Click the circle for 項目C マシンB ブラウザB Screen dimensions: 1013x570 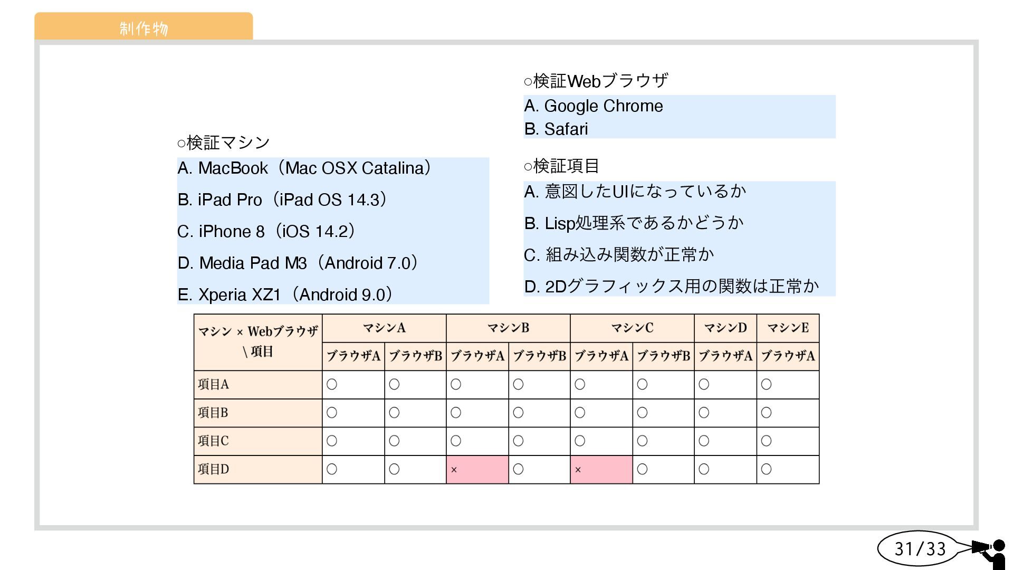(x=518, y=441)
